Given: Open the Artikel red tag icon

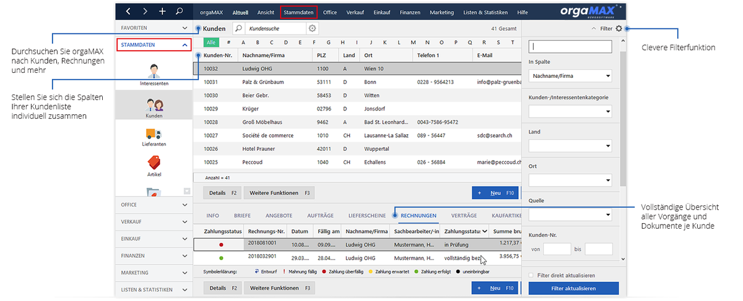Looking at the screenshot, I should [154, 163].
